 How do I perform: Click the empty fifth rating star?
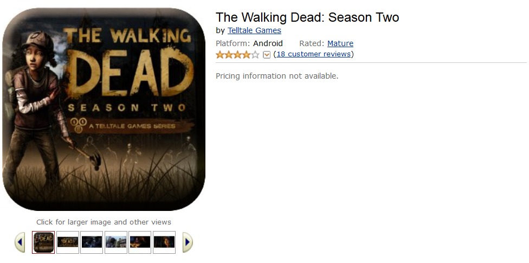[x=255, y=54]
